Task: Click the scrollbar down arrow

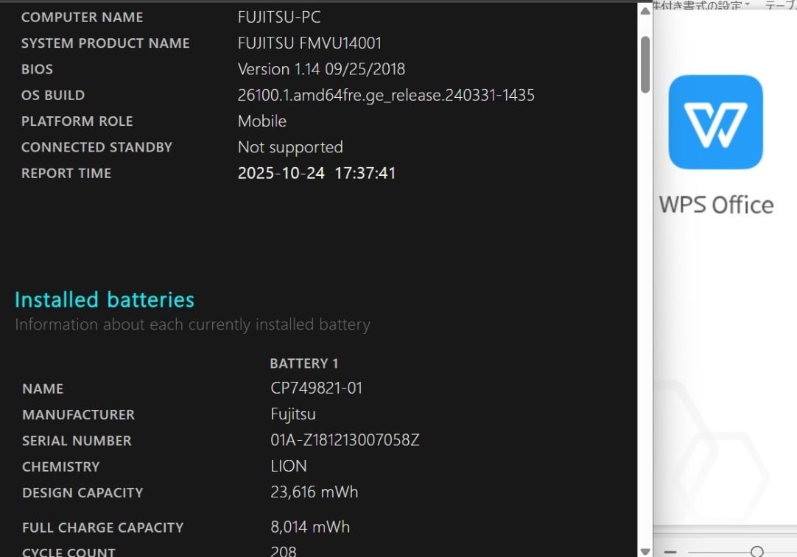Action: [x=645, y=551]
